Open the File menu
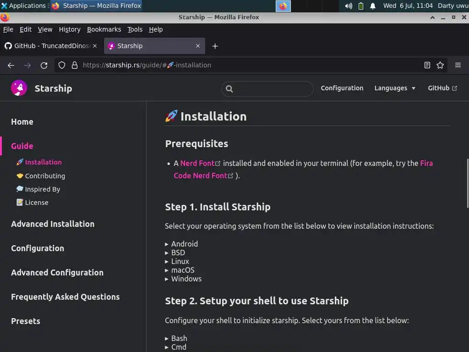 tap(8, 29)
